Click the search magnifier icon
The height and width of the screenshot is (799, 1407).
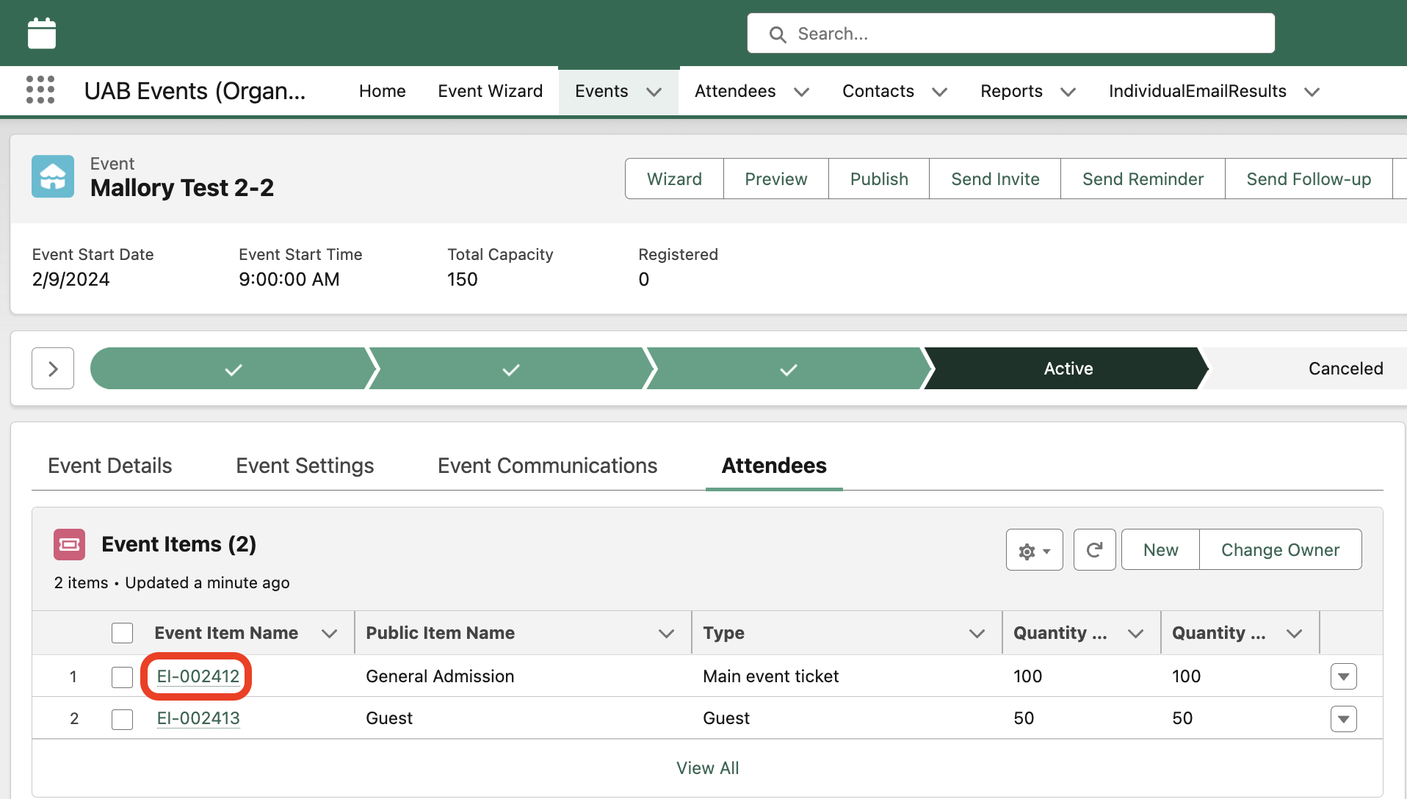pyautogui.click(x=778, y=34)
